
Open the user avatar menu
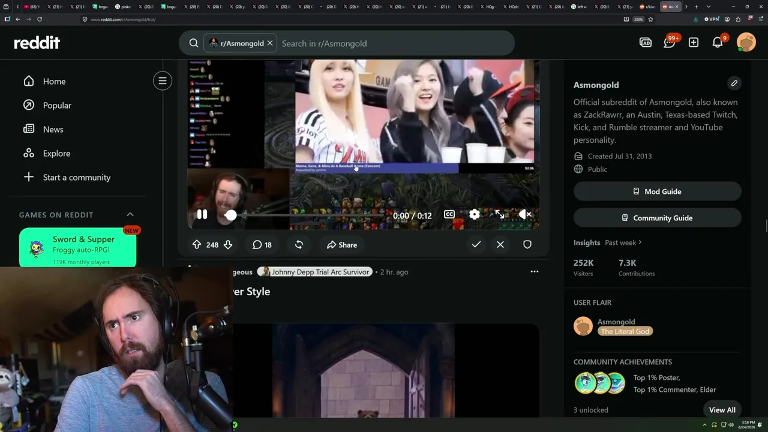(746, 43)
